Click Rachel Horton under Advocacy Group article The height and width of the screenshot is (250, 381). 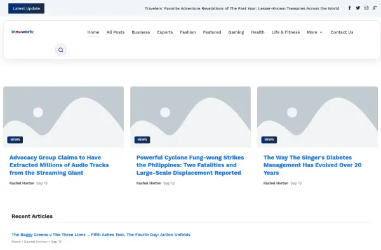(x=22, y=183)
